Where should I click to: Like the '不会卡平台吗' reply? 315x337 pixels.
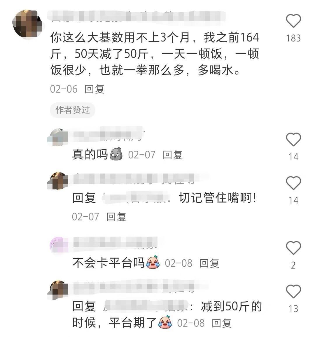click(x=293, y=248)
